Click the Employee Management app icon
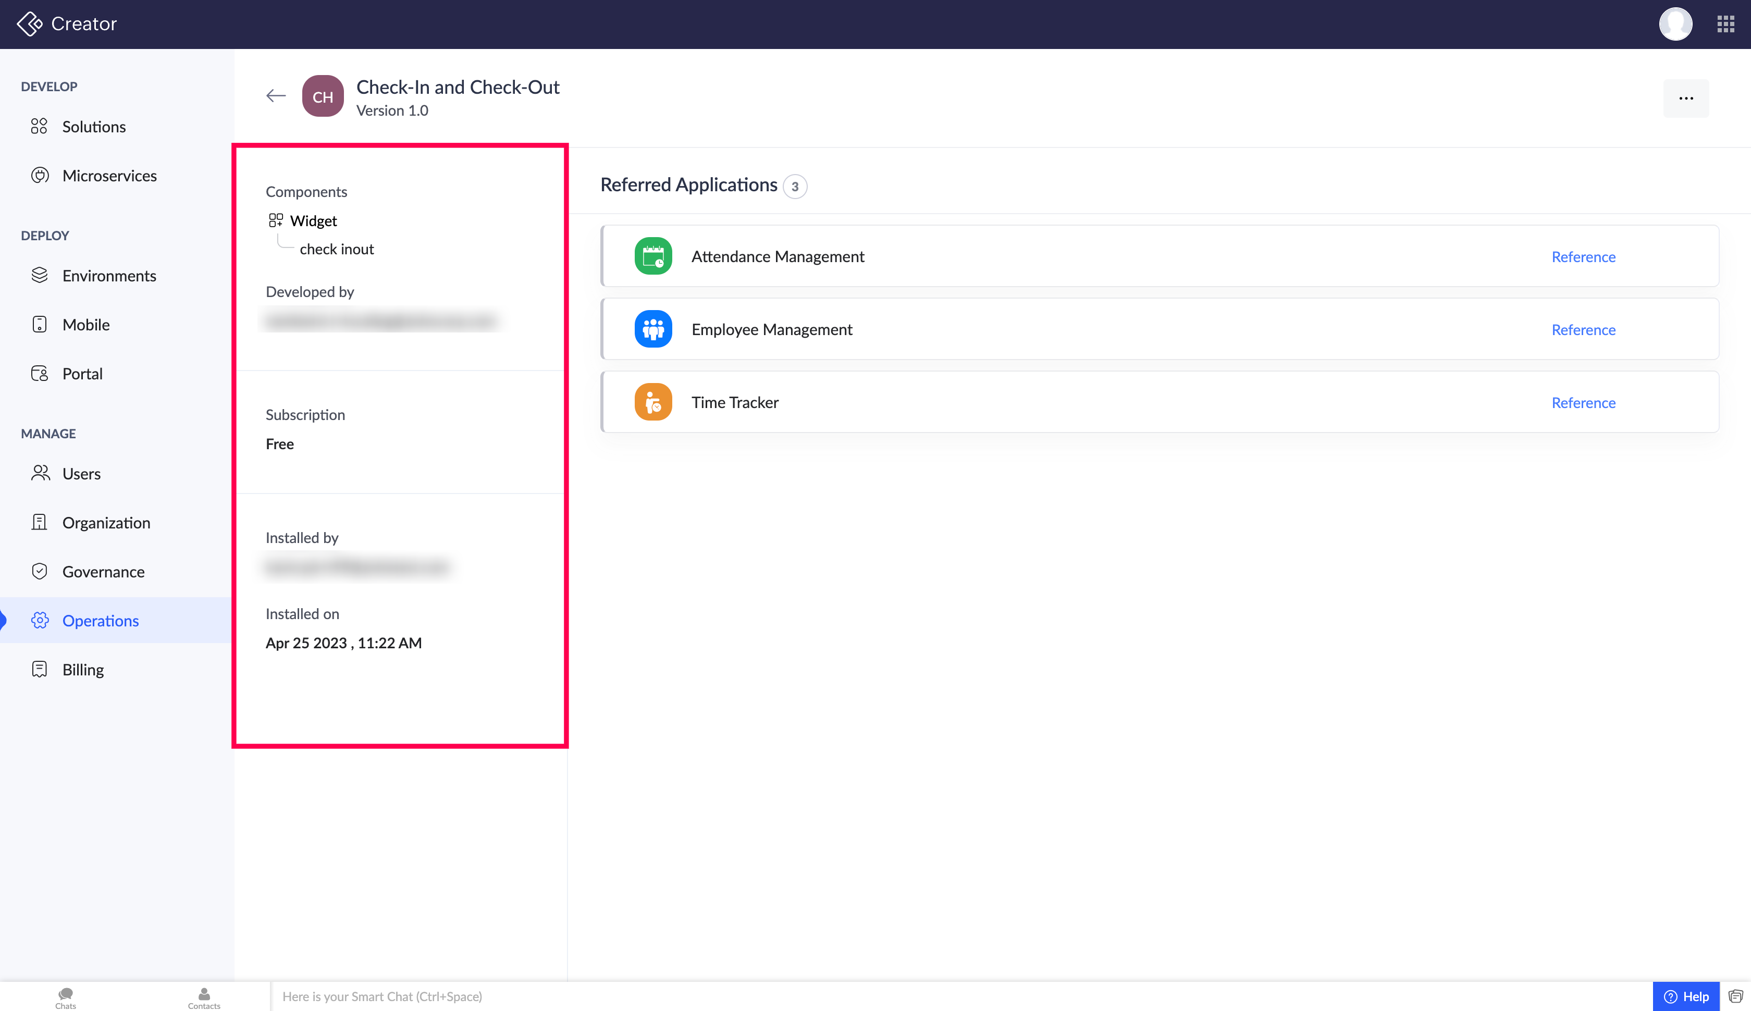1751x1011 pixels. pyautogui.click(x=652, y=329)
